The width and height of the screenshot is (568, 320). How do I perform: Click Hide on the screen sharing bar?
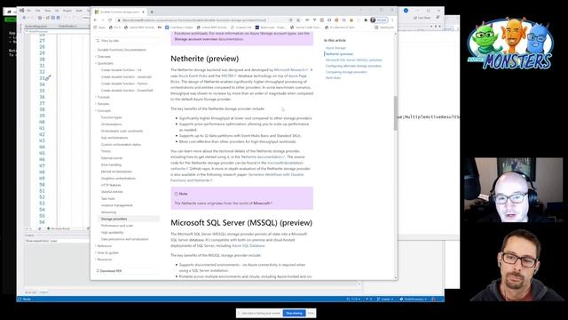[311, 313]
